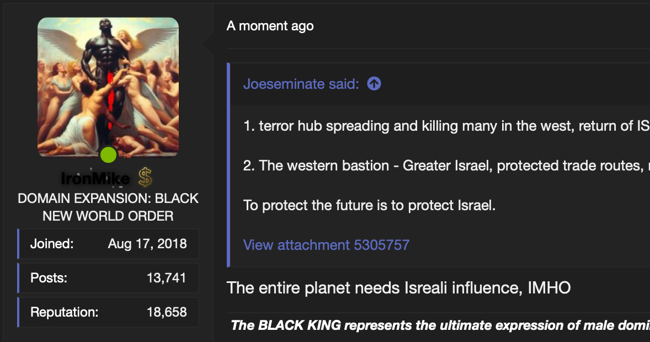
Task: Click the quoted text To protect the future
Action: (x=369, y=205)
